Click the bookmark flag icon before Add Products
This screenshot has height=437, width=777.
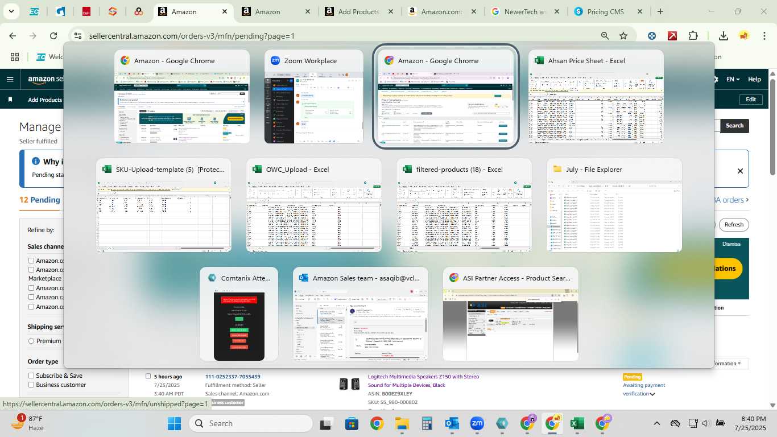(10, 100)
